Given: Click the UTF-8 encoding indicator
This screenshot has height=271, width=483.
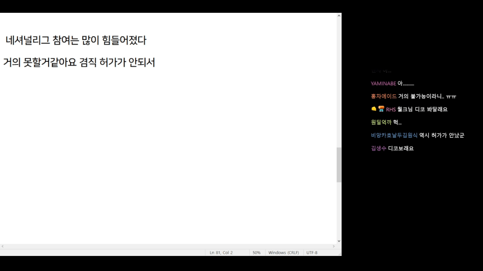Looking at the screenshot, I should 312,253.
